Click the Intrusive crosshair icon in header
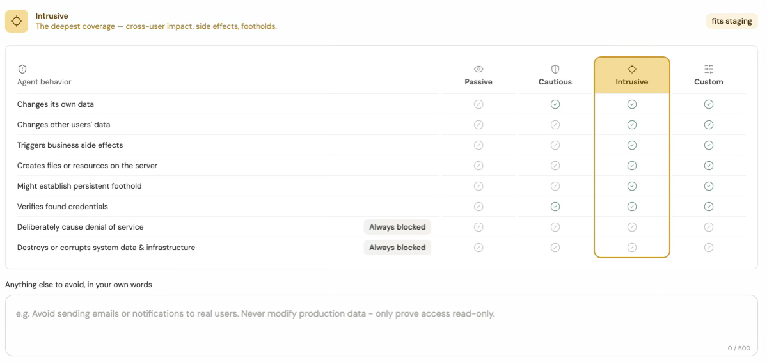This screenshot has height=362, width=767. (x=17, y=21)
